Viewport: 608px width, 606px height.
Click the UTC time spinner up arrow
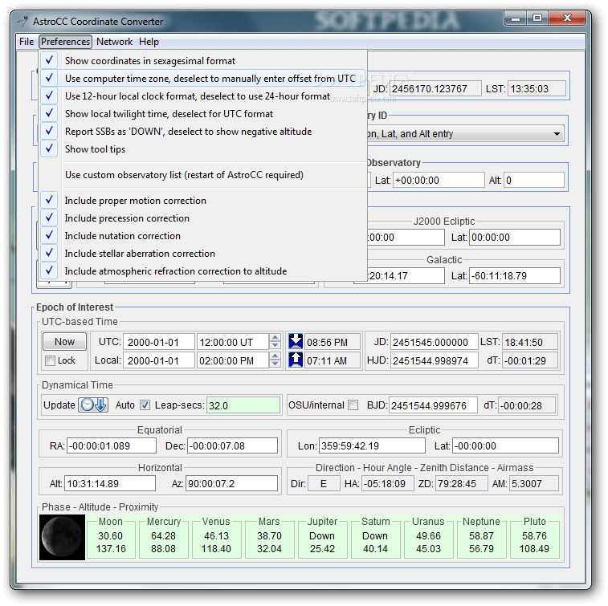(275, 338)
